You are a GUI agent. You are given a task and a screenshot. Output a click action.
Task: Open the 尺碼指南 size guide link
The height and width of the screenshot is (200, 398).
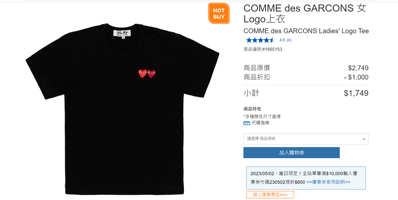260,123
